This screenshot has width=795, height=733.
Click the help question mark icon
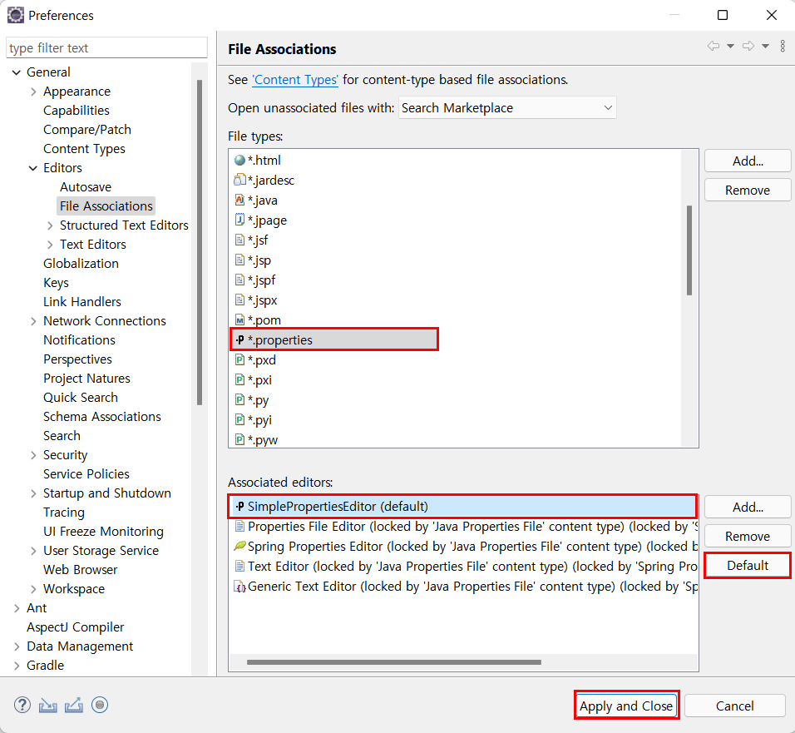coord(22,705)
